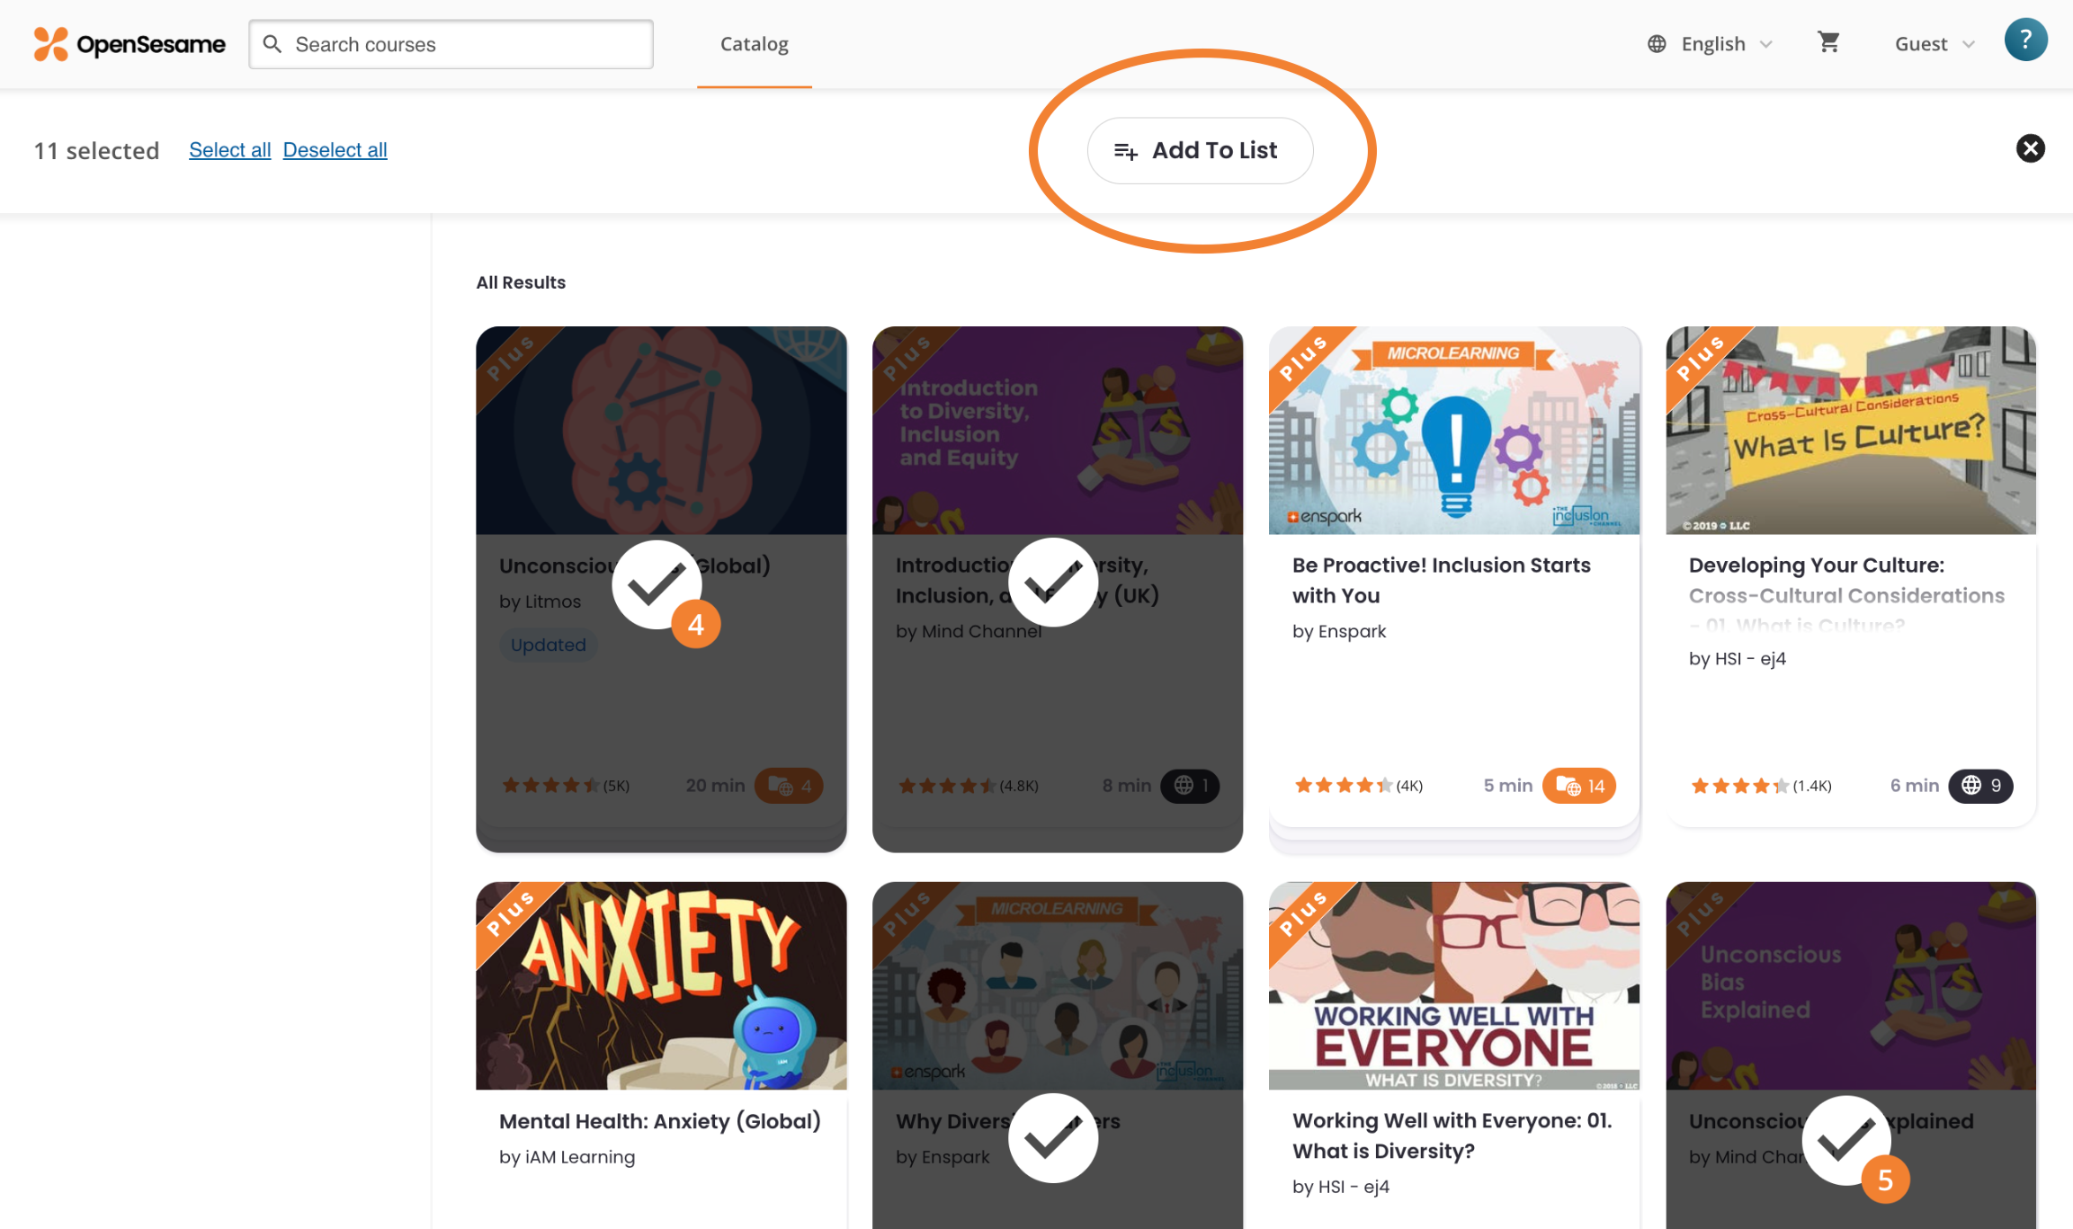Open the Guest account dropdown

tap(1934, 44)
